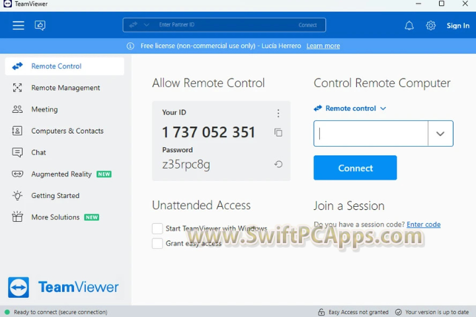The height and width of the screenshot is (317, 476).
Task: Click the partner ID input field under Remote control
Action: tap(371, 133)
